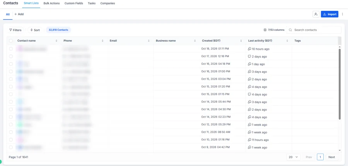Select the All smart list tab
348x166 pixels.
point(8,14)
